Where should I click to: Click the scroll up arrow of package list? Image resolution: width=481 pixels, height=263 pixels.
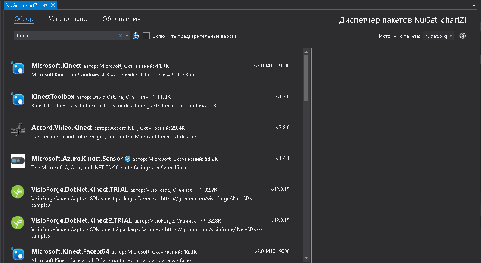tap(306, 52)
